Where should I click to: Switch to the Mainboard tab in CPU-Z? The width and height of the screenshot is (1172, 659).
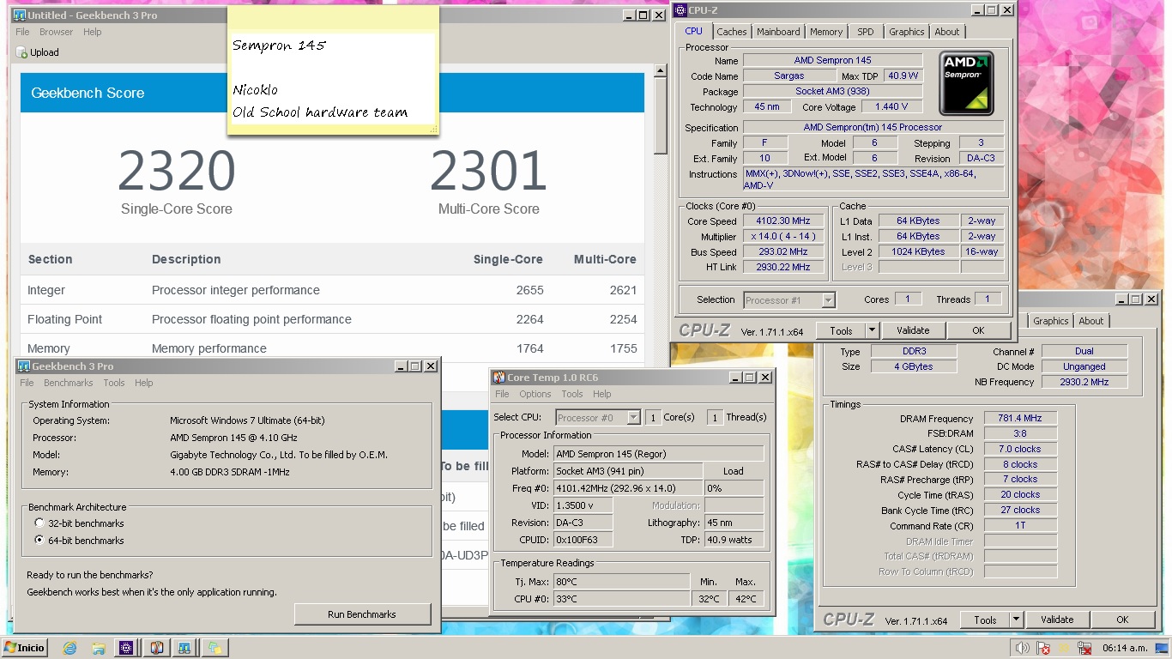click(778, 32)
